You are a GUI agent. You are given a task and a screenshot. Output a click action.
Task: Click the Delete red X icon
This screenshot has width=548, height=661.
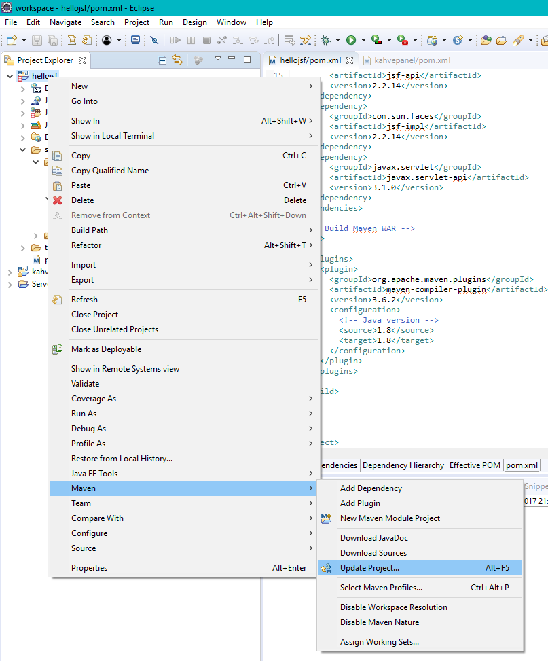tap(57, 200)
